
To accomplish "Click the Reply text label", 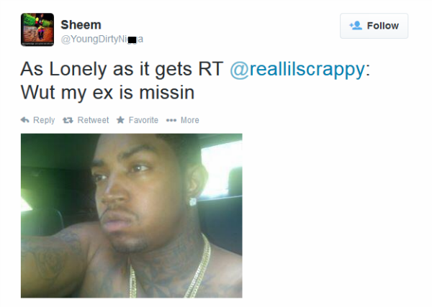I will pos(44,120).
